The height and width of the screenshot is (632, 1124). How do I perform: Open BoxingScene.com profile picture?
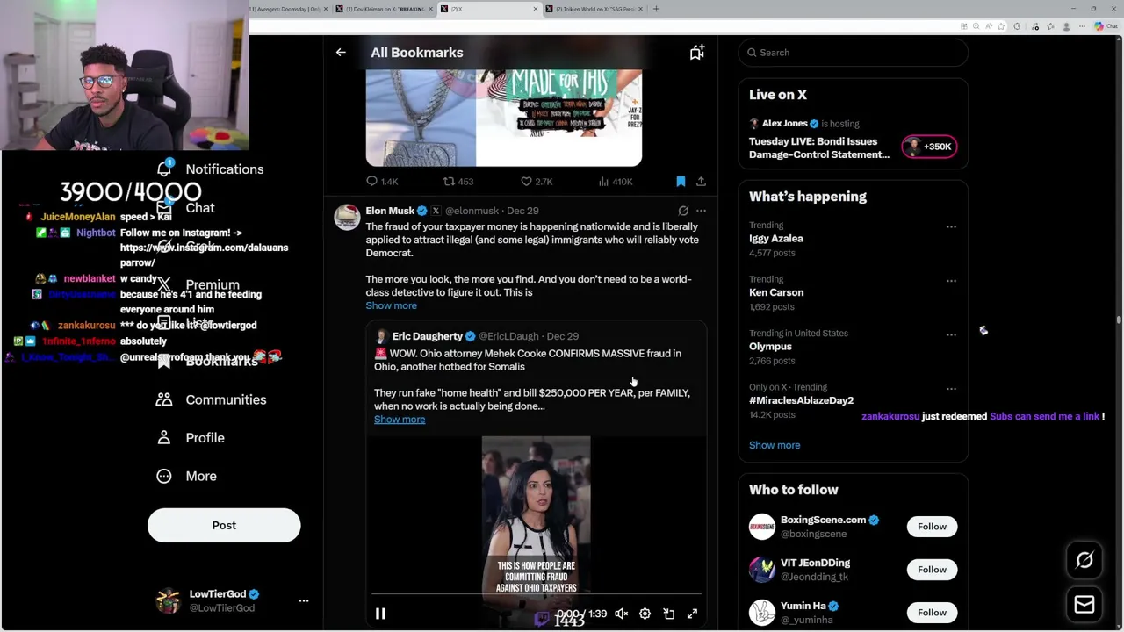point(762,527)
